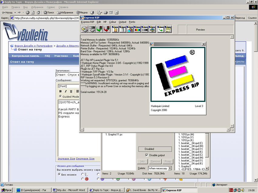Open Избранное (Favorites) toolbar button
258x193 pixels.
tap(65, 12)
